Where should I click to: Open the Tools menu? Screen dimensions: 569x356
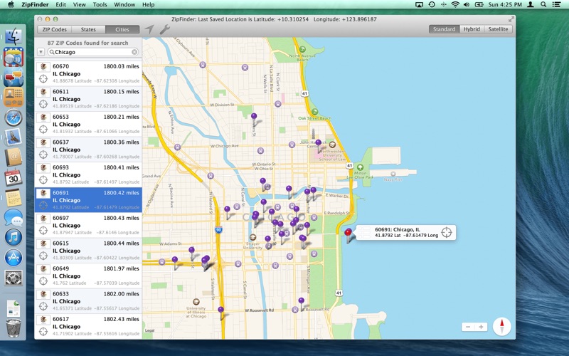click(x=100, y=4)
